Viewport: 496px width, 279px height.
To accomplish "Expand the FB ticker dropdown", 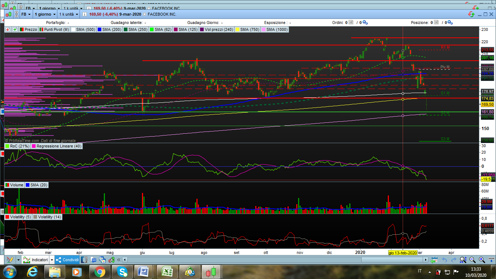I will [x=26, y=14].
